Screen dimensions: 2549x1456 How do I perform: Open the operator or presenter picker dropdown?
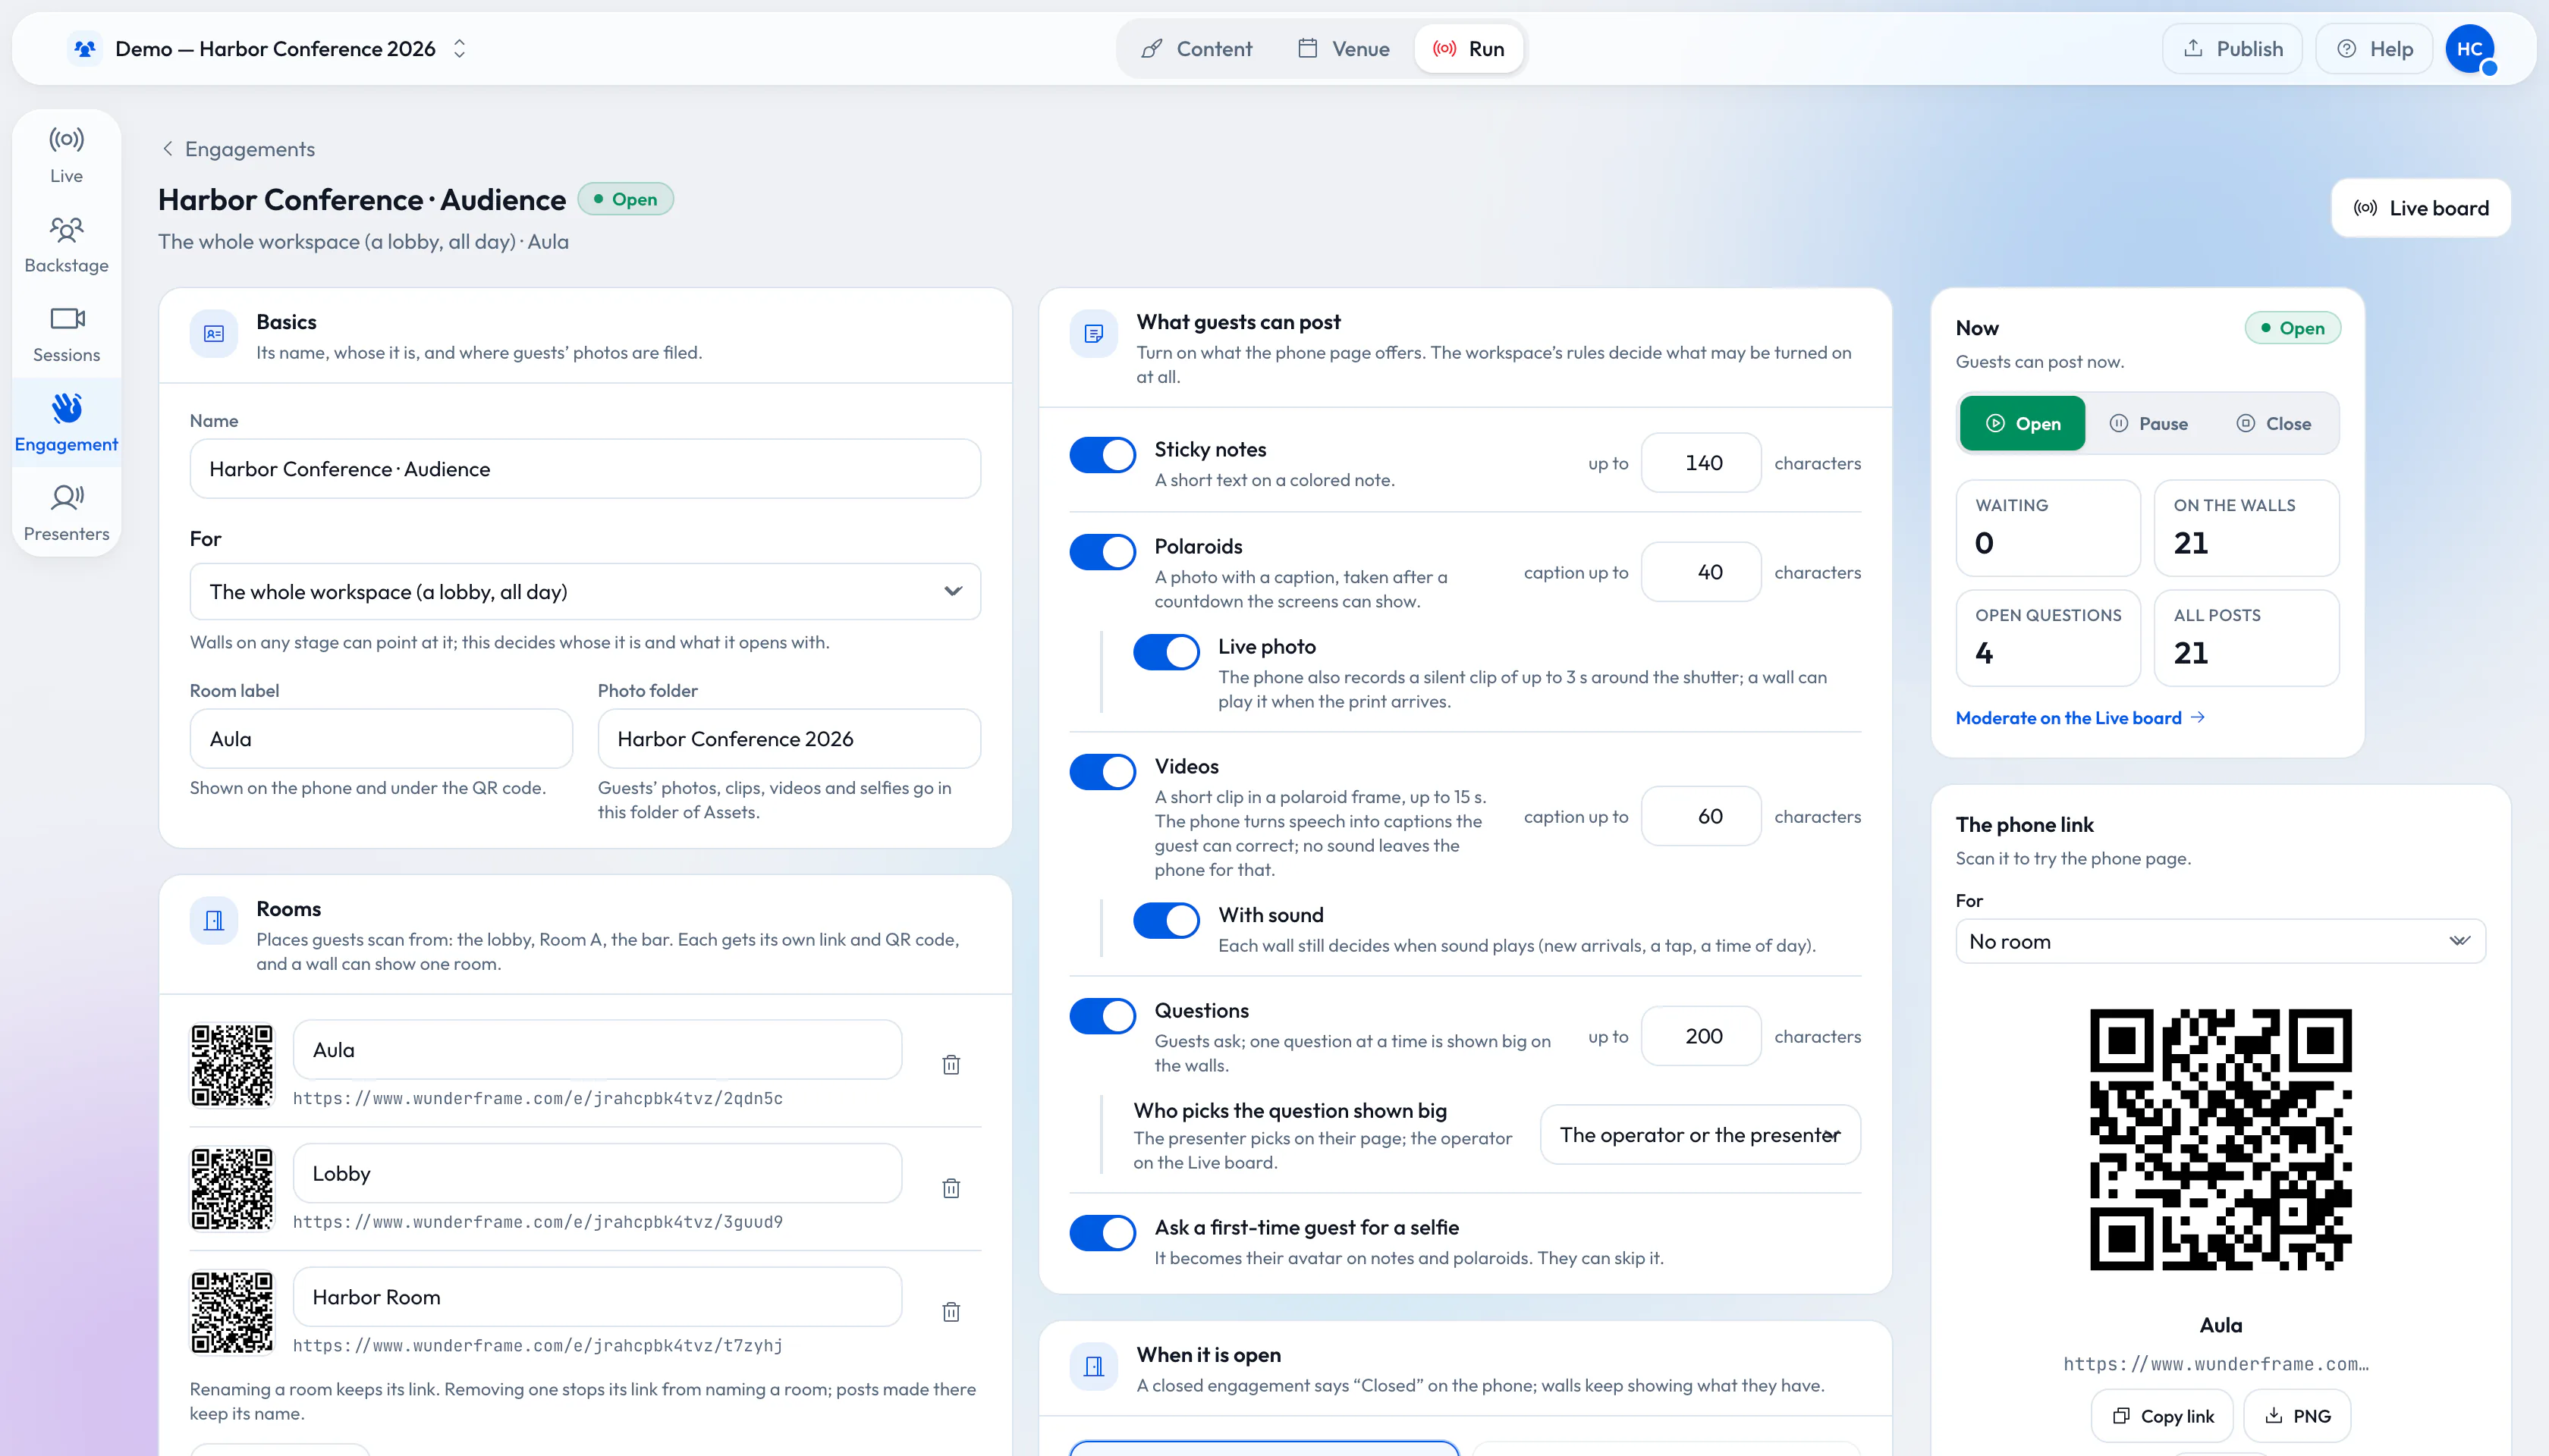coord(1699,1135)
